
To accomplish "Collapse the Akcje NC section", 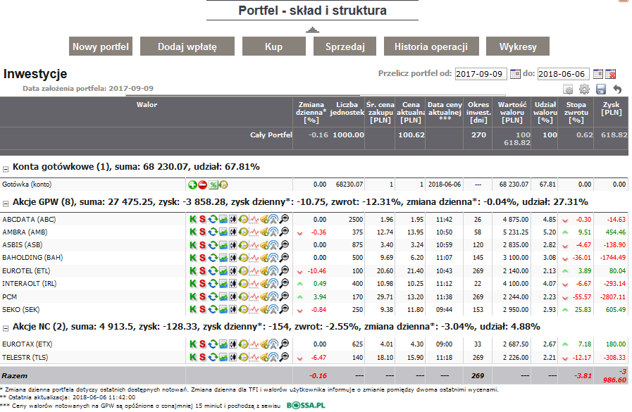I will click(x=6, y=329).
